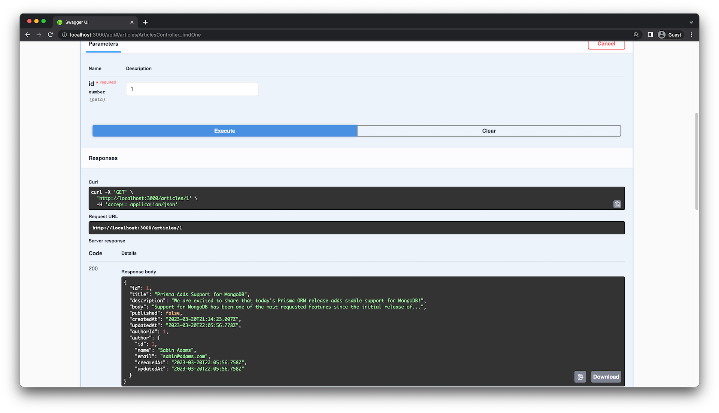This screenshot has width=719, height=413.
Task: Click the Responses section header
Action: (x=103, y=158)
